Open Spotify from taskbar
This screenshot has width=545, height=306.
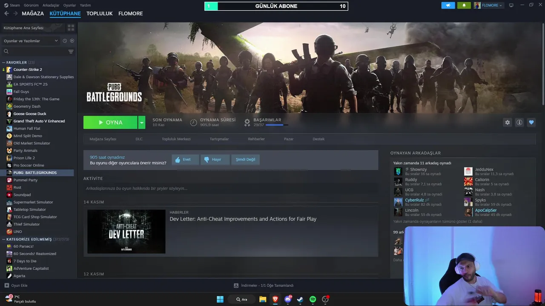point(313,299)
